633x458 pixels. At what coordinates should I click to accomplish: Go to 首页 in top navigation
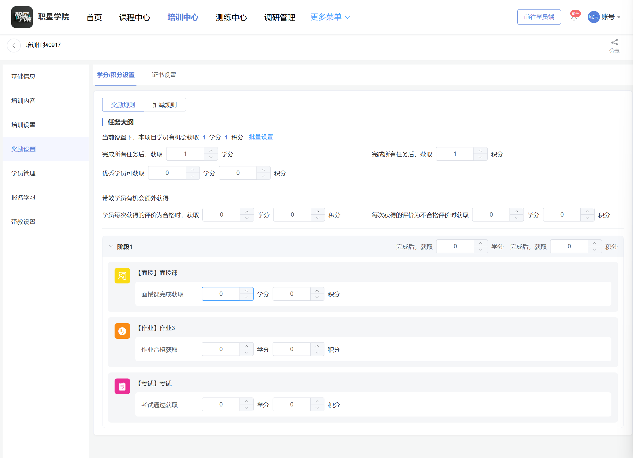tap(94, 17)
